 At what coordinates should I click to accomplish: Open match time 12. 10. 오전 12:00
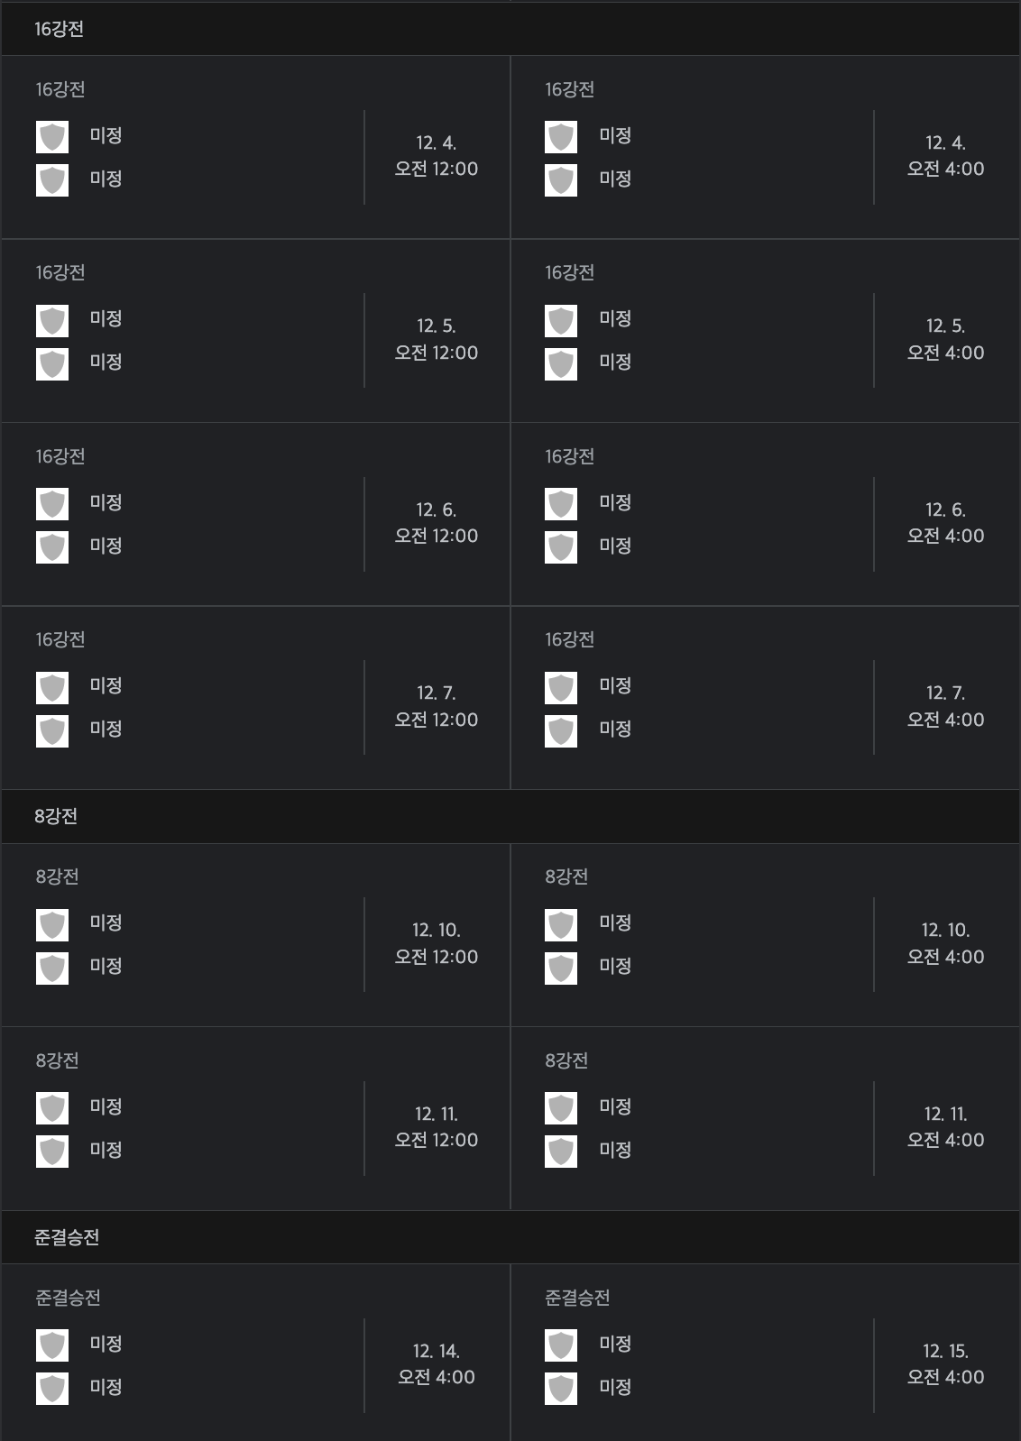[x=437, y=943]
